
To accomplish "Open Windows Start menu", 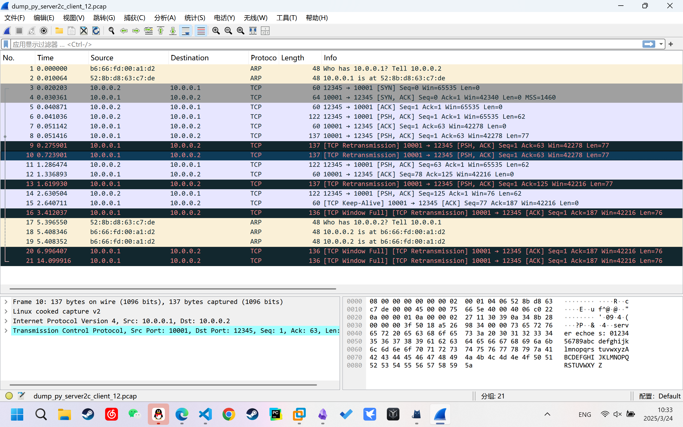I will (17, 414).
